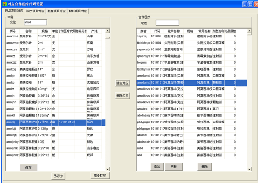
Task: Click the right list scrollbar up arrow
Action: point(249,31)
